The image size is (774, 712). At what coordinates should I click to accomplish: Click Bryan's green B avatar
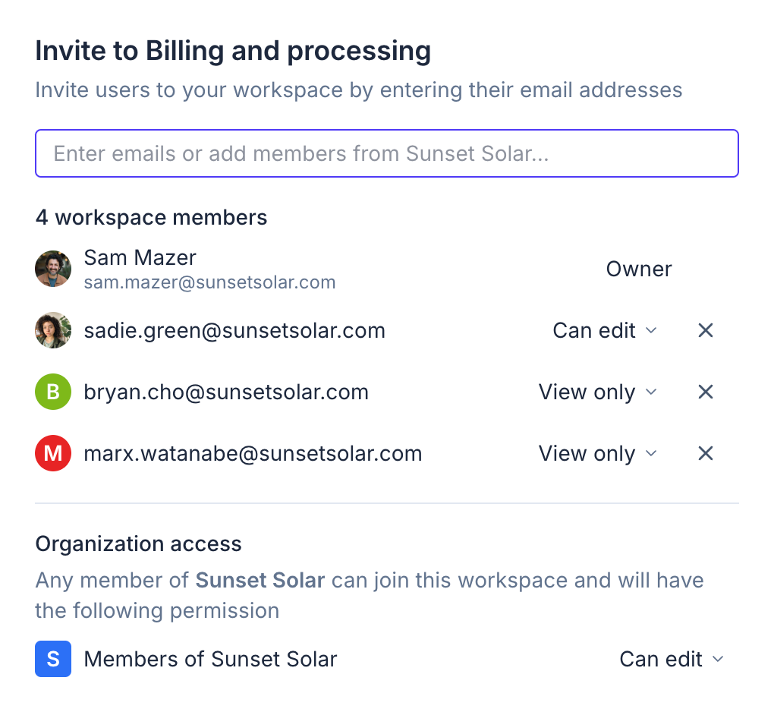click(x=53, y=392)
